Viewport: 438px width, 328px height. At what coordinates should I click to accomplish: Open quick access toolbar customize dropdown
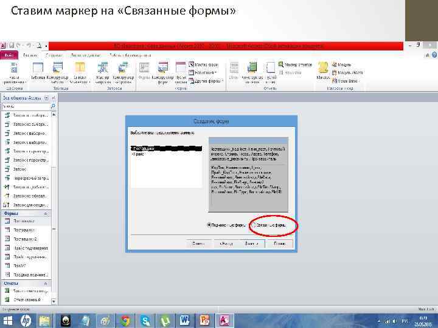[x=46, y=46]
